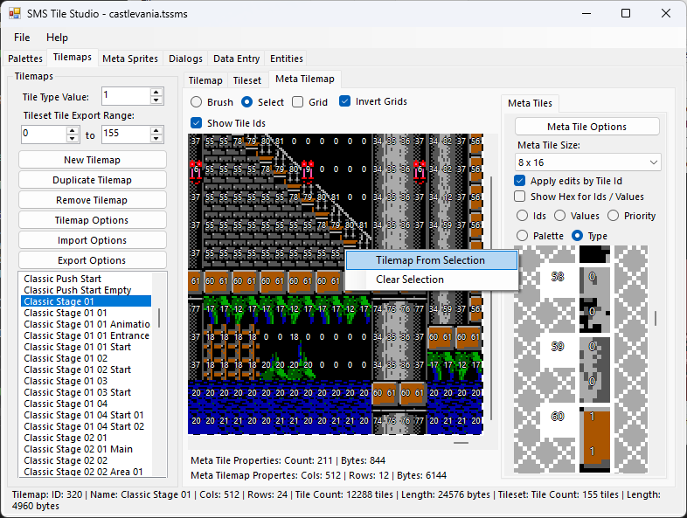Choose Tilemap From Selection in context menu
687x518 pixels.
431,260
